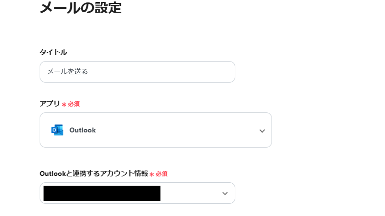Click the 必須 badge next to アプリ
This screenshot has width=385, height=216.
point(74,104)
